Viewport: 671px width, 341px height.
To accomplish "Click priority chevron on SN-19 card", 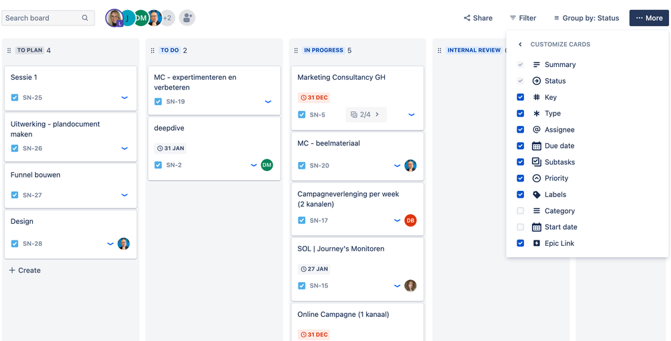I will [x=268, y=102].
